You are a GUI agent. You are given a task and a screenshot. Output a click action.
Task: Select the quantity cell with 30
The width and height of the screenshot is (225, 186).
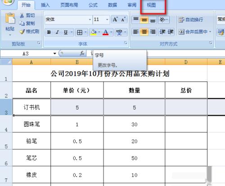pos(134,124)
